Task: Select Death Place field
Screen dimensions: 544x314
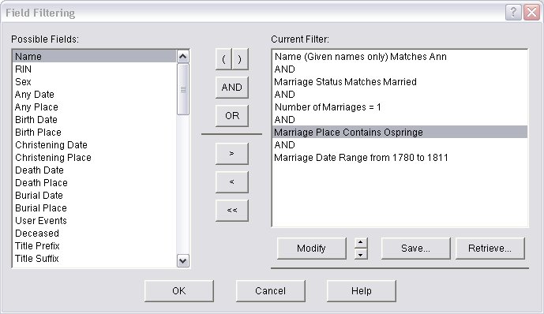Action: tap(94, 183)
